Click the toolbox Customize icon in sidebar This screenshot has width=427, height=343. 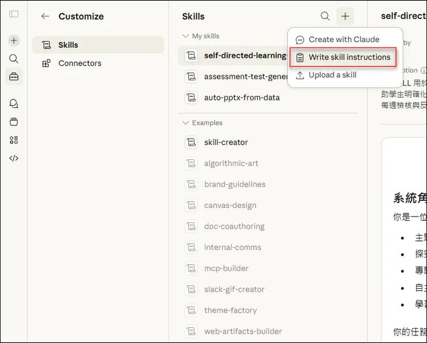pos(14,77)
